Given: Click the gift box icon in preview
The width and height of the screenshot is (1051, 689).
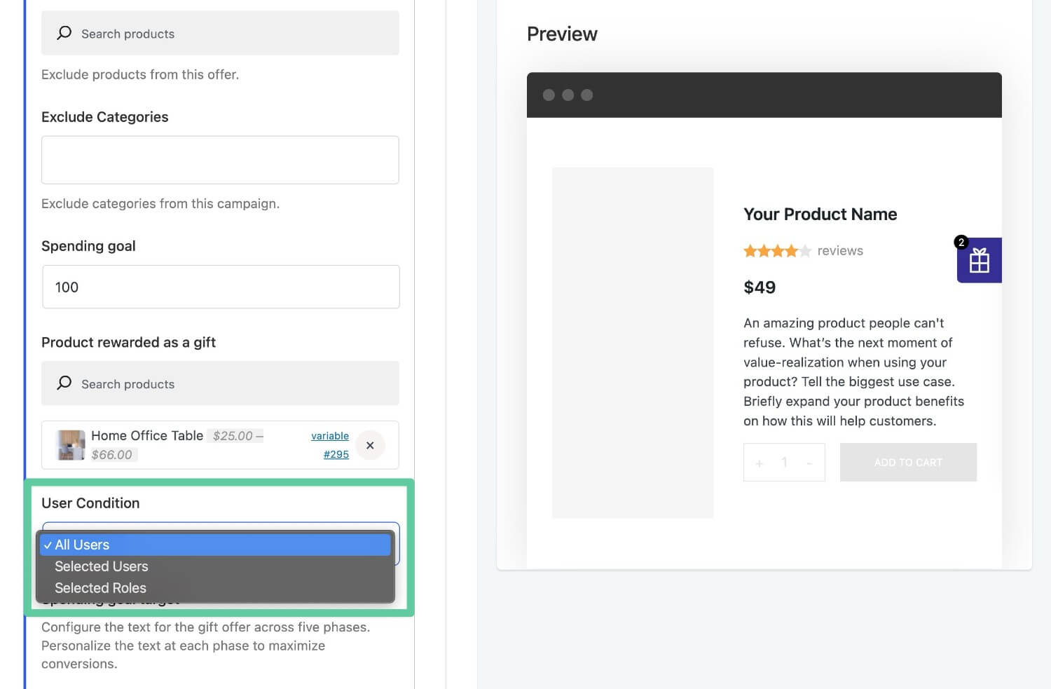Looking at the screenshot, I should (979, 261).
